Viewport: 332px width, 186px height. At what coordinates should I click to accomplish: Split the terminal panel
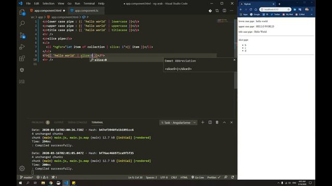[x=210, y=122]
